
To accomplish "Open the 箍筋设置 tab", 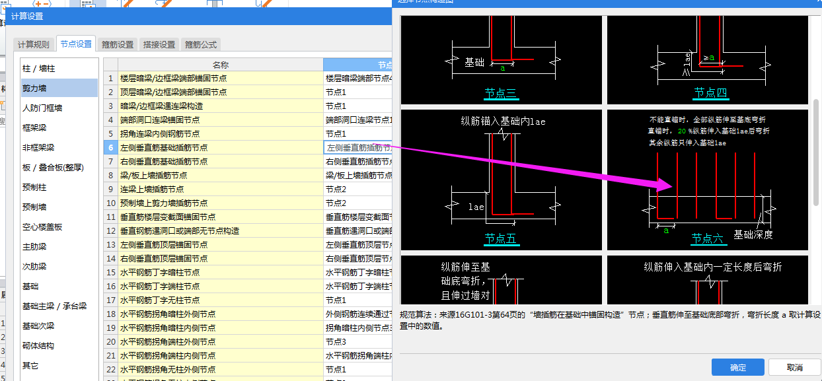I will click(117, 44).
